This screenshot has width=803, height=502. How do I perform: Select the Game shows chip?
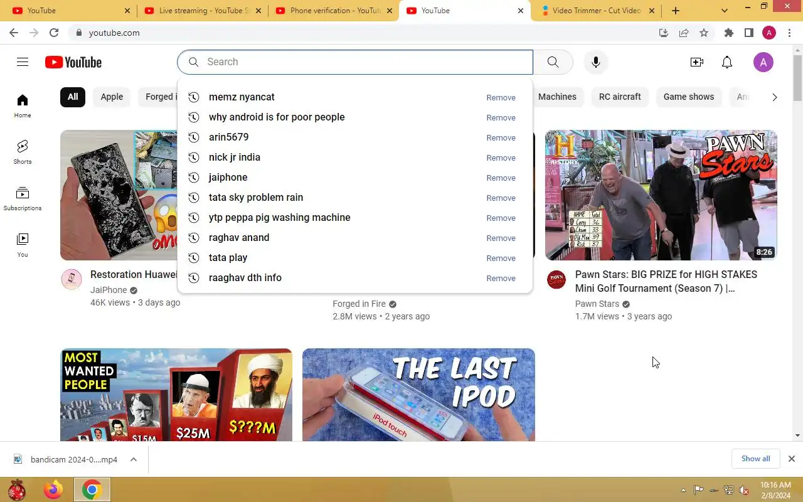pos(689,97)
